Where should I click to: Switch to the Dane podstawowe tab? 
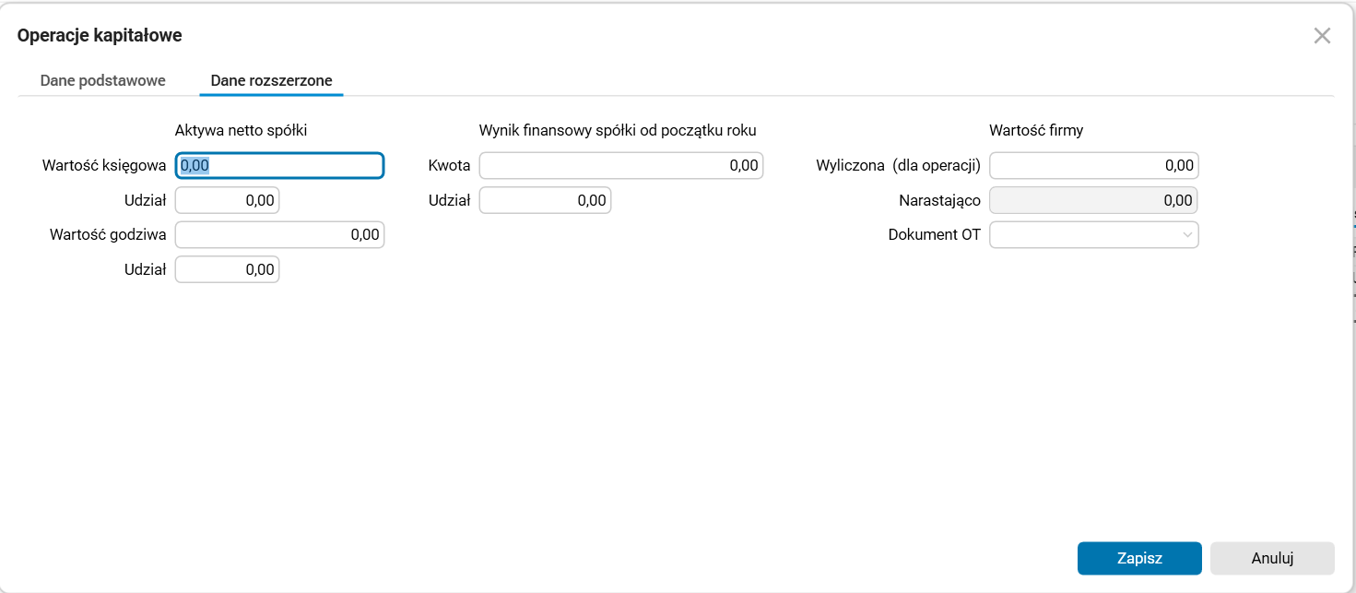click(x=102, y=80)
